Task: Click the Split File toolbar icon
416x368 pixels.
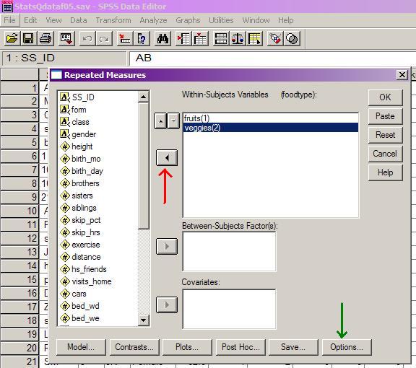Action: (x=221, y=39)
